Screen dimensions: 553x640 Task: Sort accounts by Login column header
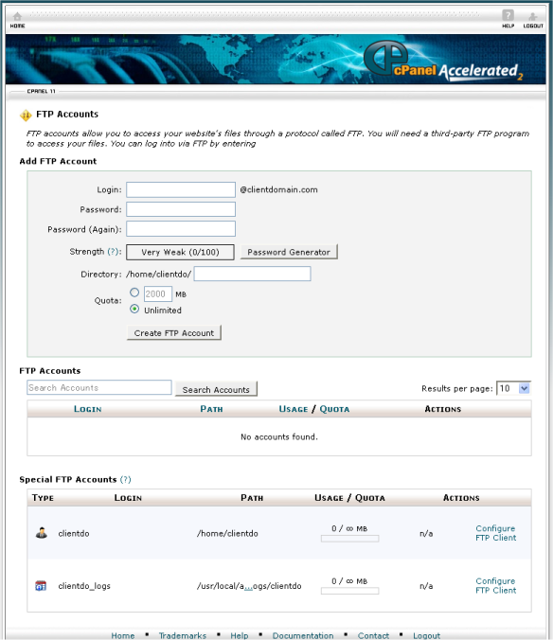click(88, 409)
